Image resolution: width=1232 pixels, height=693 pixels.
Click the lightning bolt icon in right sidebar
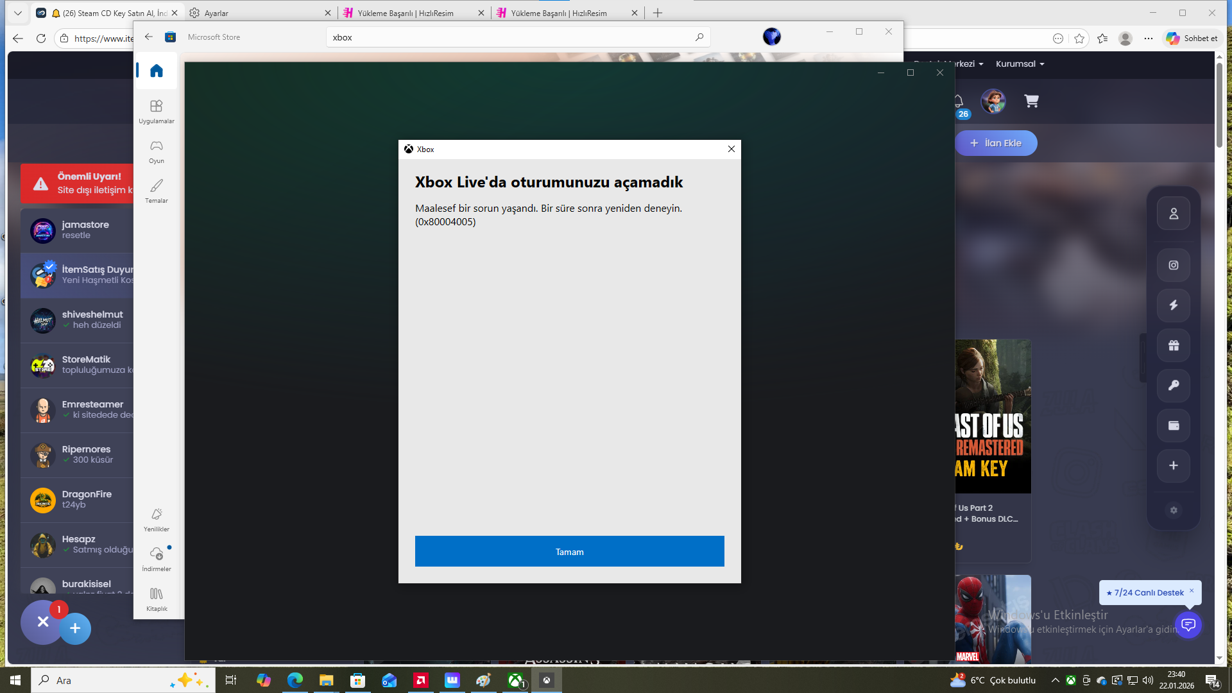[x=1174, y=305]
